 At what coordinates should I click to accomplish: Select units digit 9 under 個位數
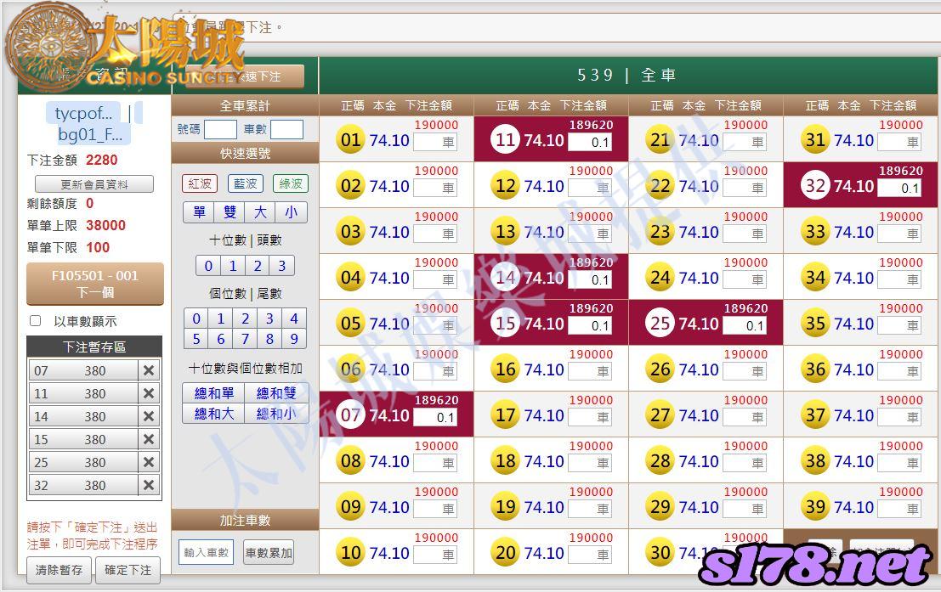point(294,339)
